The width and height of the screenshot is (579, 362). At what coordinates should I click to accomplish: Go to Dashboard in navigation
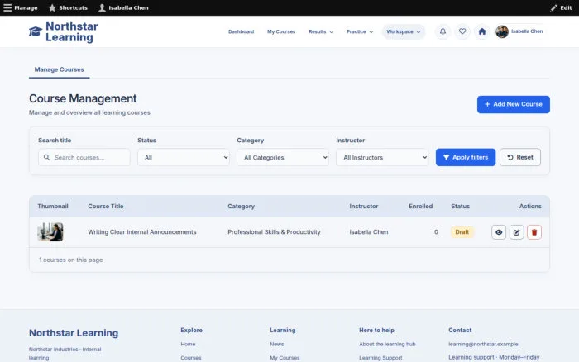click(242, 31)
